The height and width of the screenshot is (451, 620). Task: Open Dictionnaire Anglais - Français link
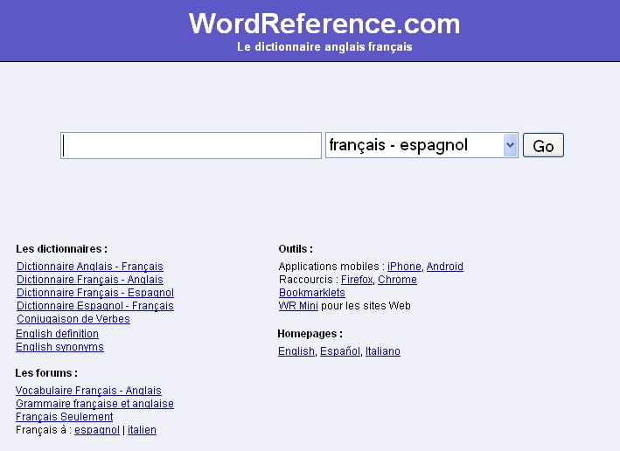[x=90, y=267]
